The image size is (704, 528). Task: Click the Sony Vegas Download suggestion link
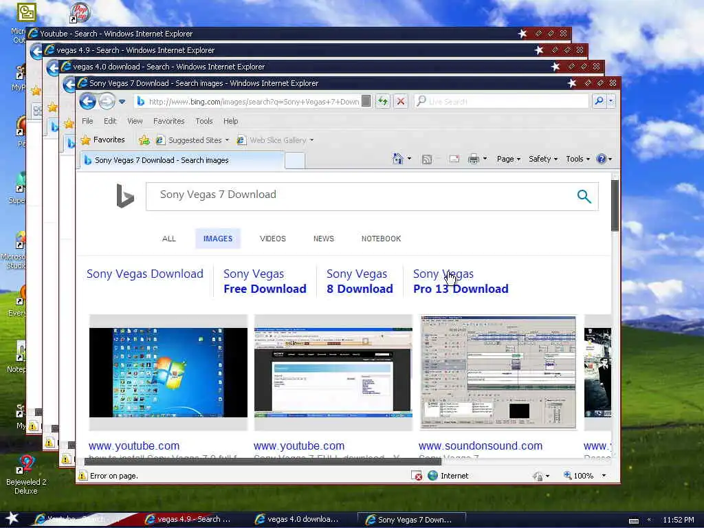tap(144, 274)
